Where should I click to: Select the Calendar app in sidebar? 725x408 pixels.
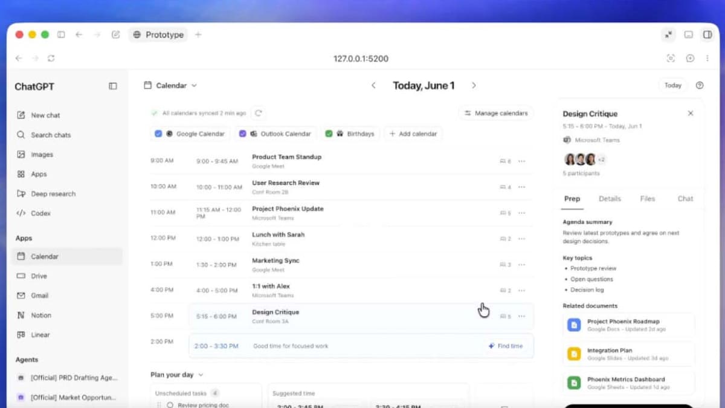pyautogui.click(x=66, y=256)
